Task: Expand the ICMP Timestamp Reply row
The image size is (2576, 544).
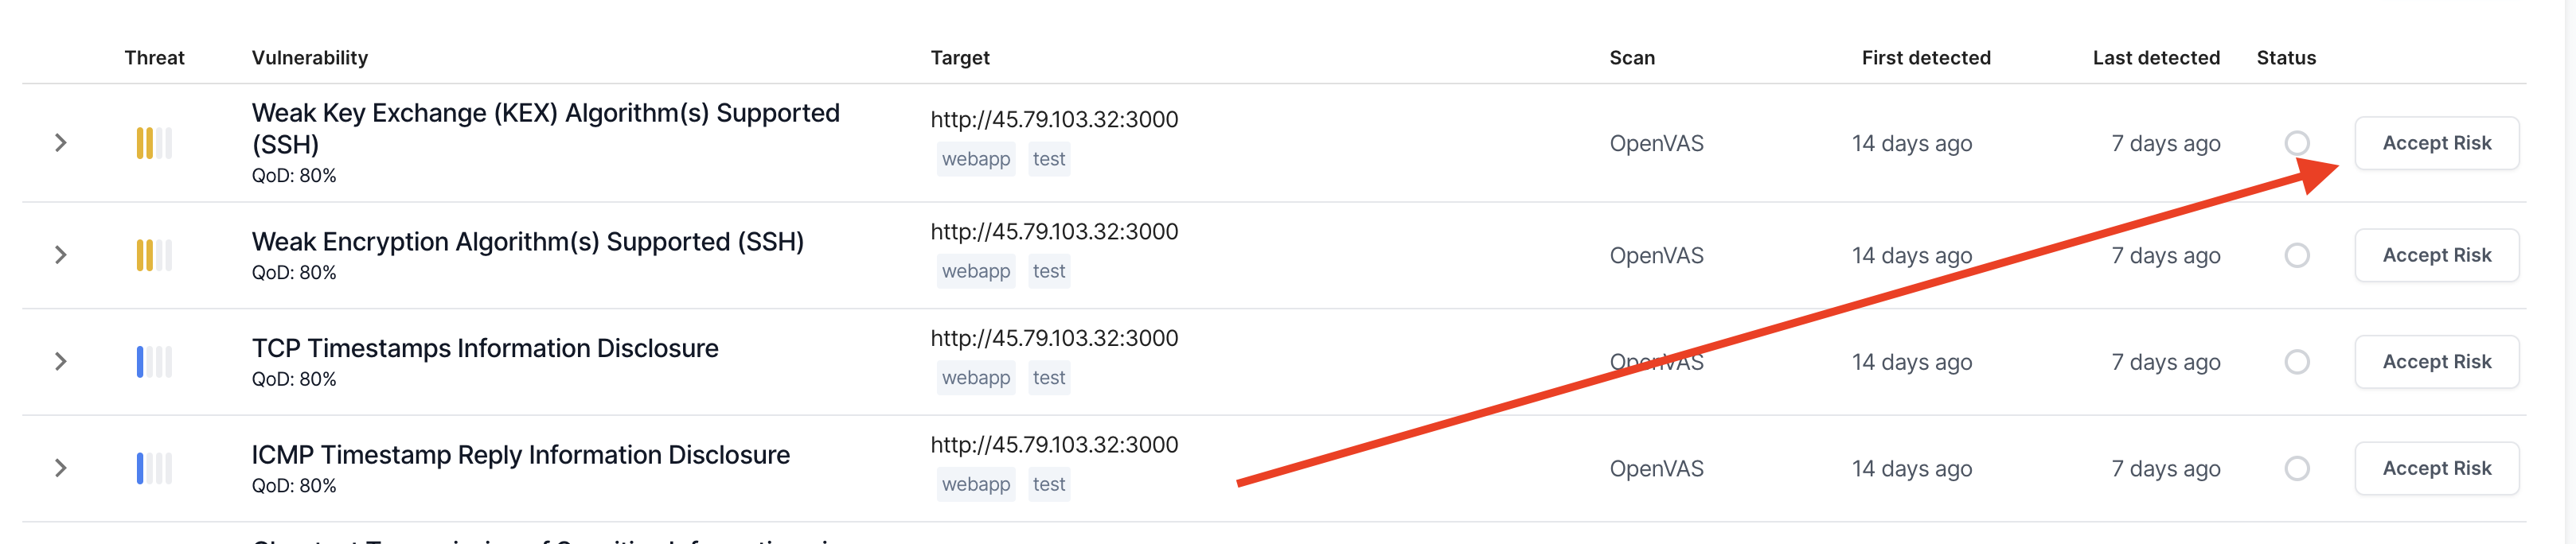Action: (x=61, y=468)
